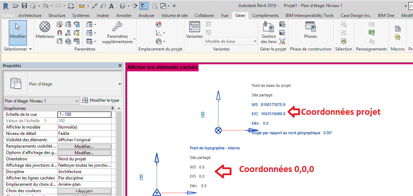Click the Starting View icon in Gérer le projet
The width and height of the screenshot is (413, 196).
point(282,41)
